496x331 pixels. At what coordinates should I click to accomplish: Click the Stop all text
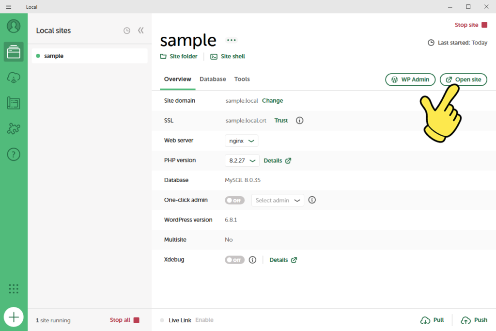120,320
